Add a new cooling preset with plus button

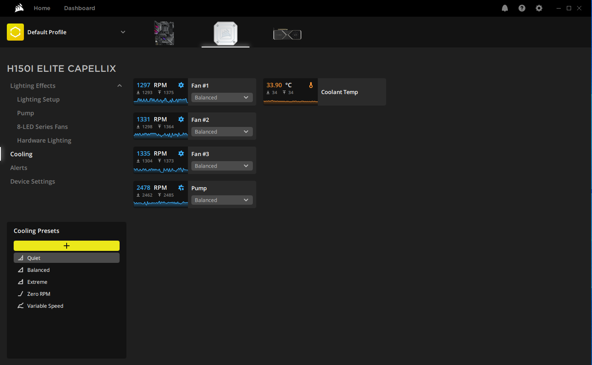[x=67, y=246]
